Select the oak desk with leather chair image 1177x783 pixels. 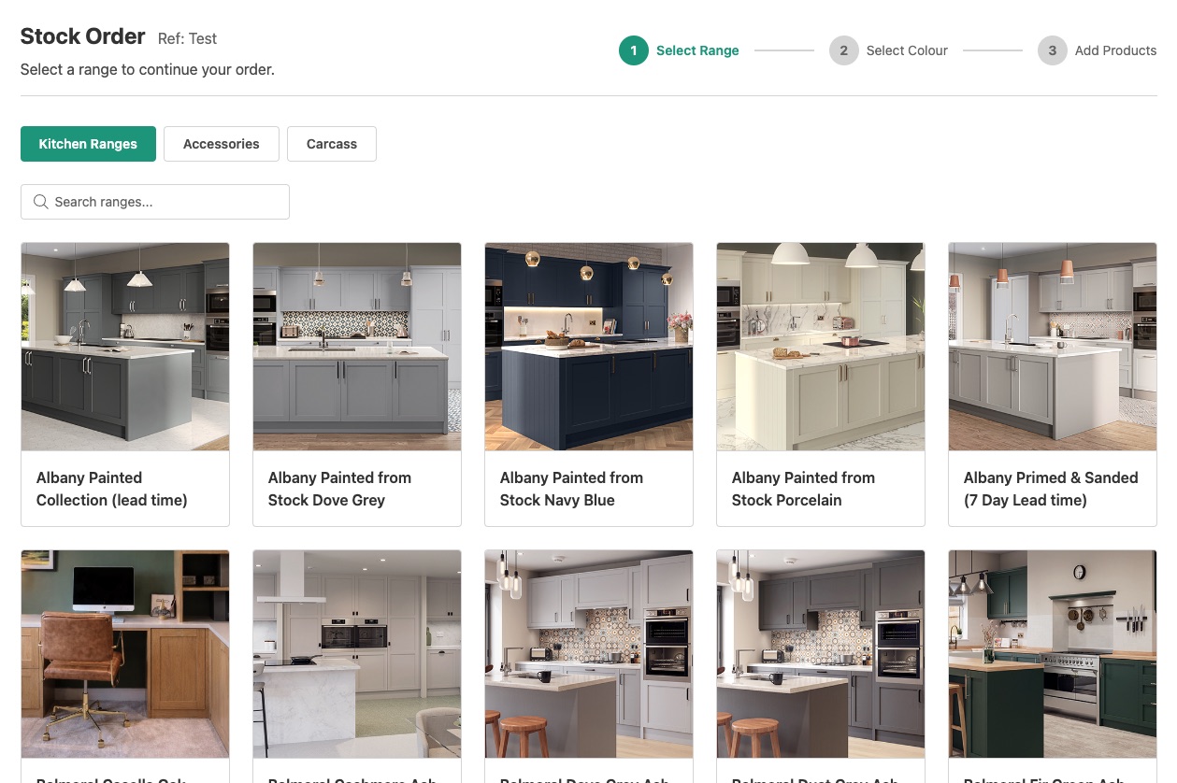125,653
